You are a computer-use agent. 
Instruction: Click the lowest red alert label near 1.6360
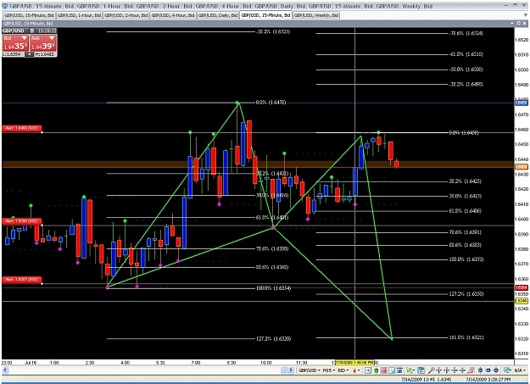[22, 280]
